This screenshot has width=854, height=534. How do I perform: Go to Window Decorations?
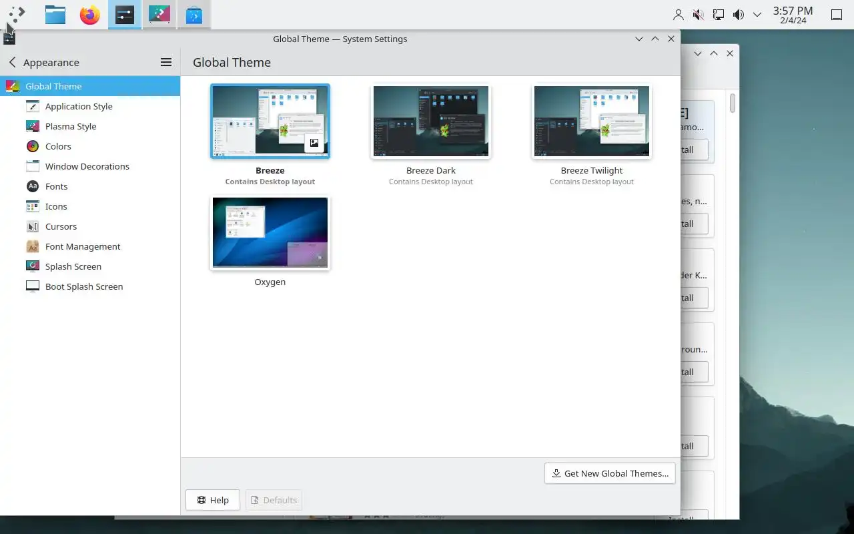point(90,166)
